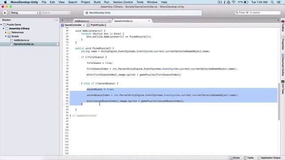Open the View menu
The width and height of the screenshot is (285, 160).
(61, 2)
